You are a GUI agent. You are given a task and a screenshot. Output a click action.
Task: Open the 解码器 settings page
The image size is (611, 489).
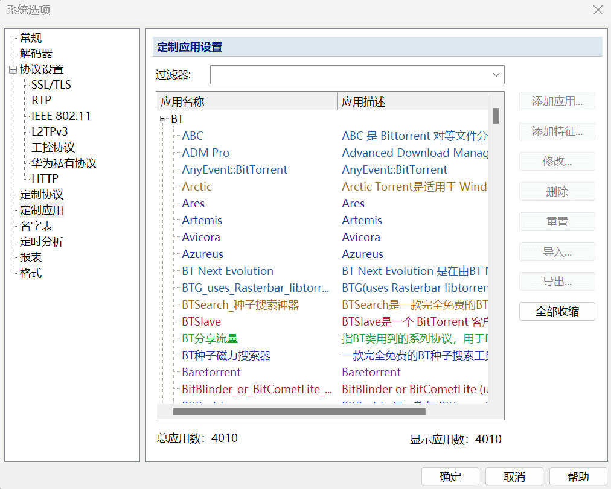click(x=36, y=54)
